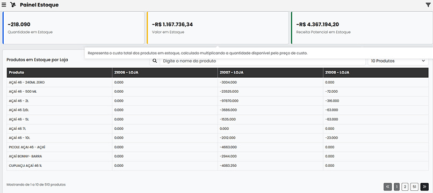Go to last page with double-right arrow

[424, 187]
